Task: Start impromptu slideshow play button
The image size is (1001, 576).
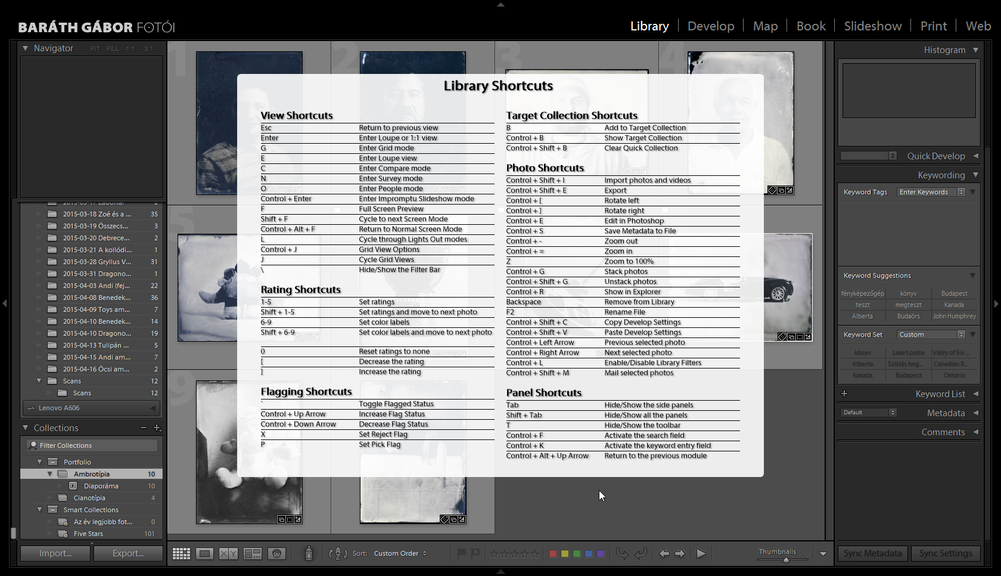Action: point(701,553)
